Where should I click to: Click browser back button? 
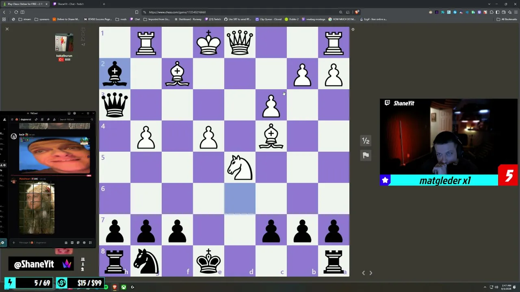point(4,12)
